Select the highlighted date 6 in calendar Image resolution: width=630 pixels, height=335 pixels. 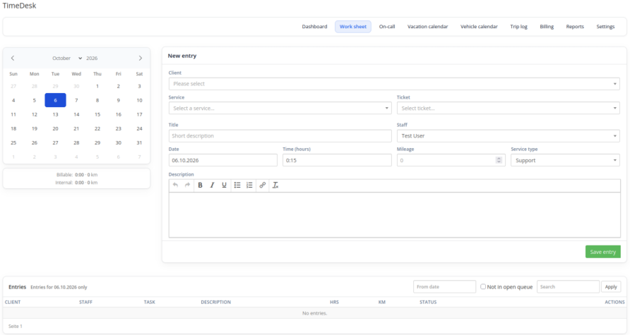56,100
